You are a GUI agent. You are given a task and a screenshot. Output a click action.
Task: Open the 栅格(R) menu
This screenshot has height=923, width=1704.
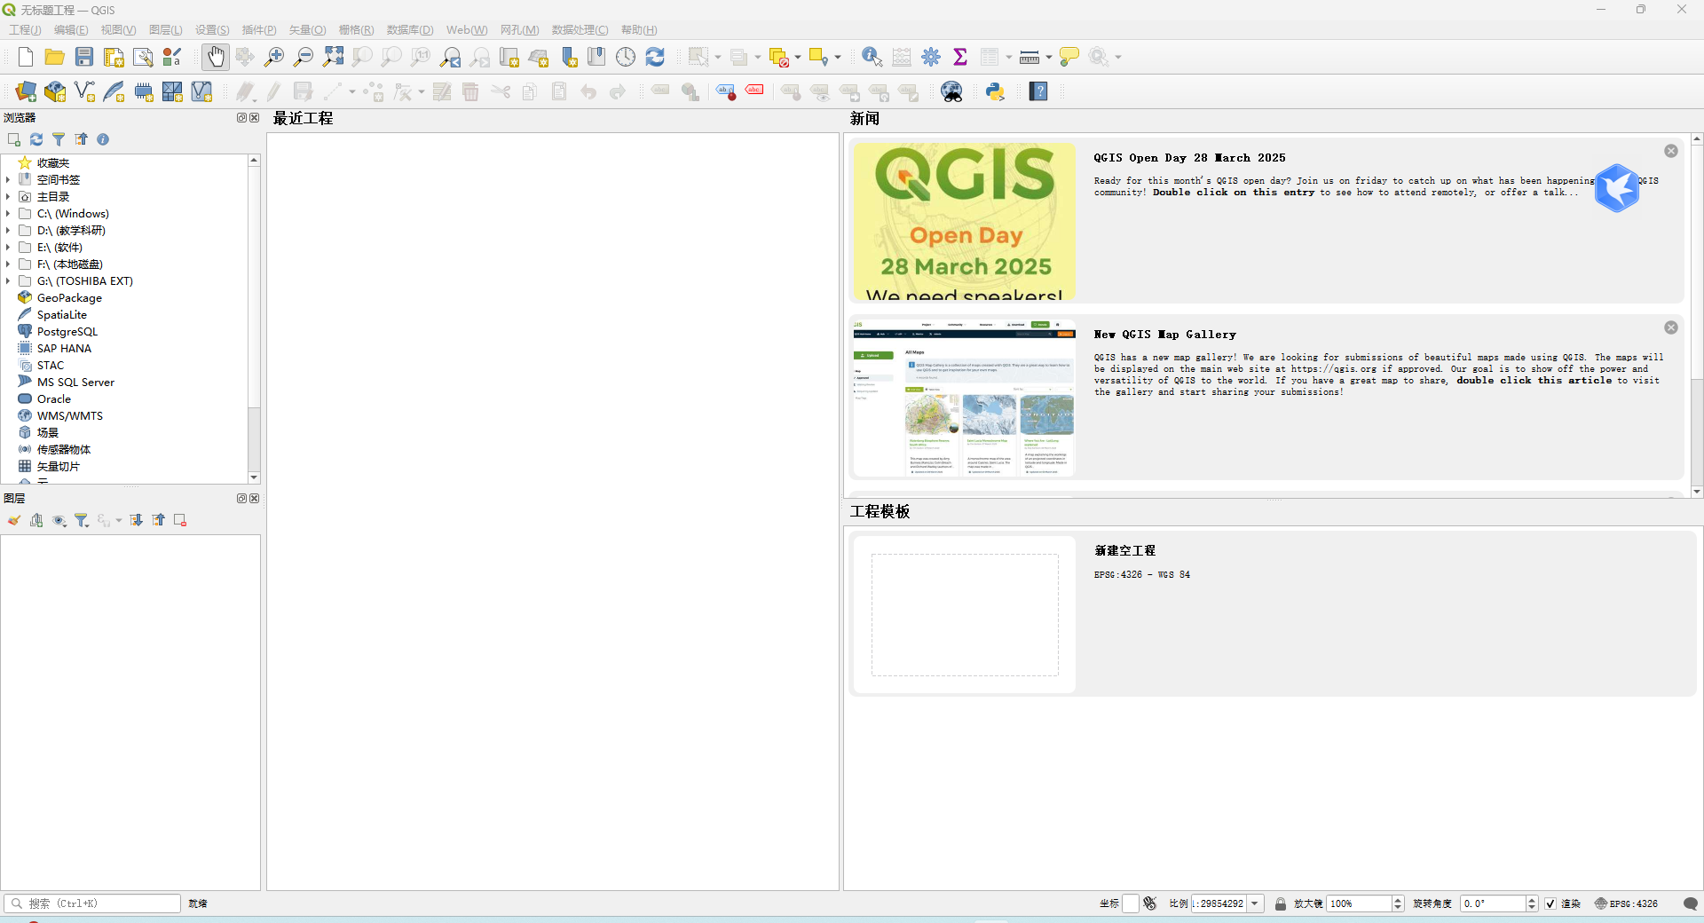point(356,29)
